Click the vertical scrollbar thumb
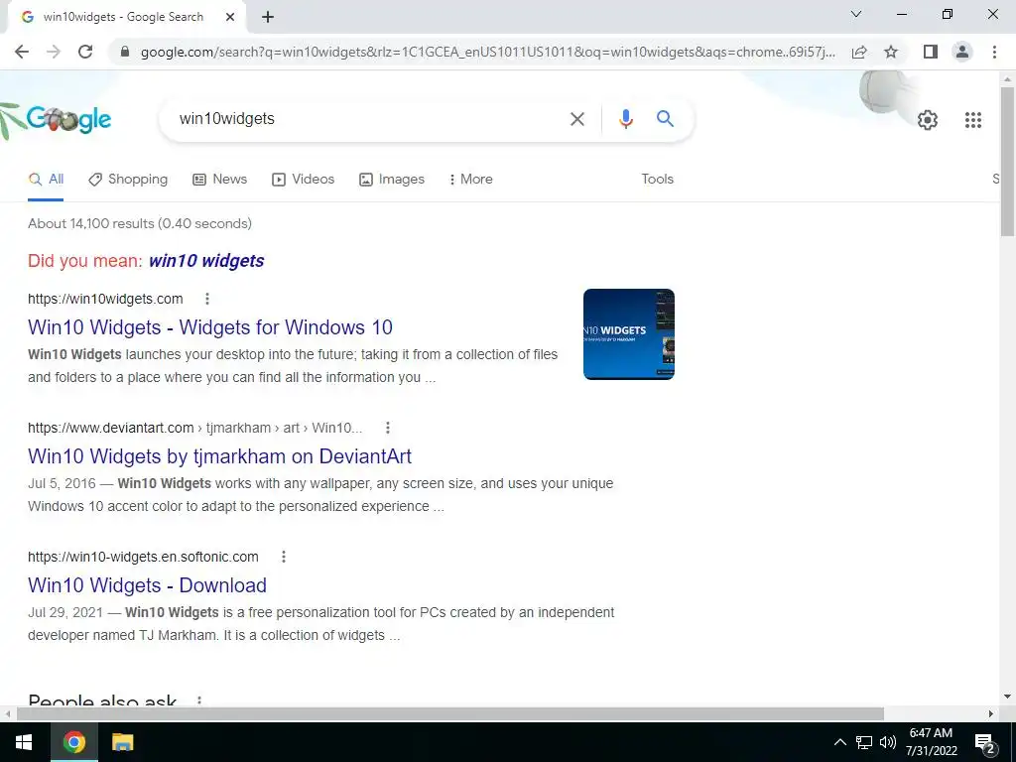The image size is (1016, 762). [1007, 162]
